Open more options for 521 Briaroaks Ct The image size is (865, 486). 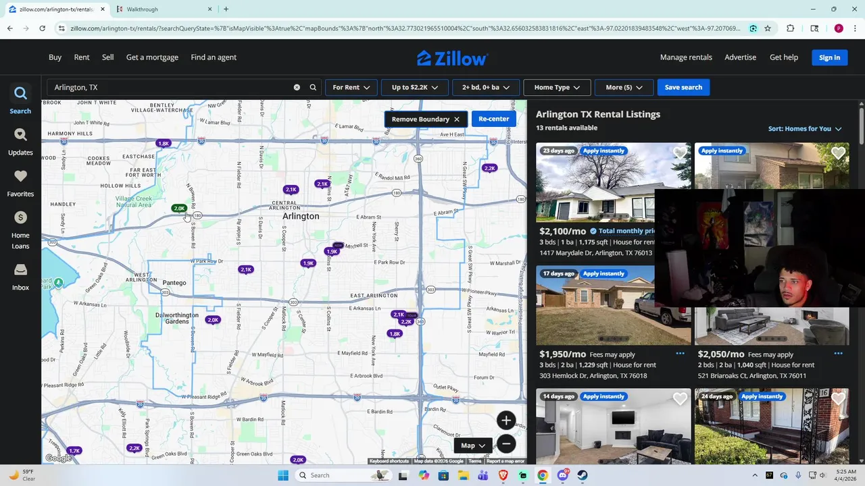point(838,353)
